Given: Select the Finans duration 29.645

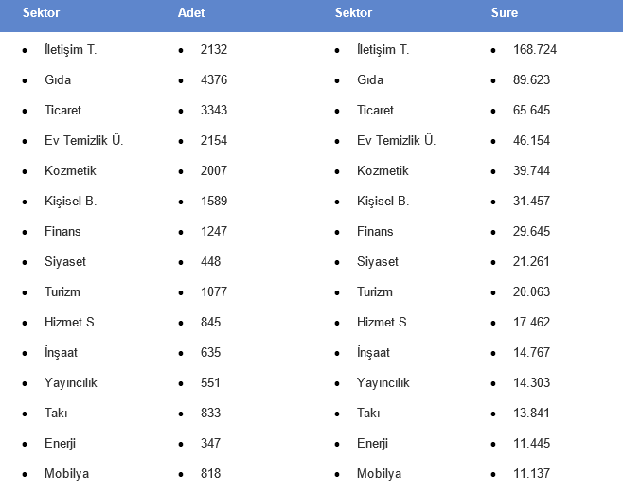Looking at the screenshot, I should 531,231.
